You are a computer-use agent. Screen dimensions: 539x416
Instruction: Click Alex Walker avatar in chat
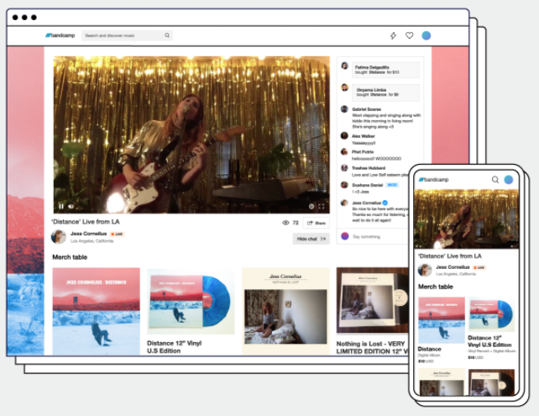coord(344,135)
